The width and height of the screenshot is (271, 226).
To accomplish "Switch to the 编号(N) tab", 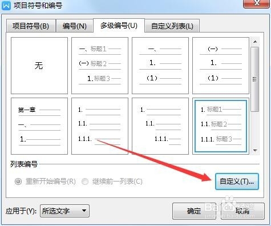I will pos(75,26).
